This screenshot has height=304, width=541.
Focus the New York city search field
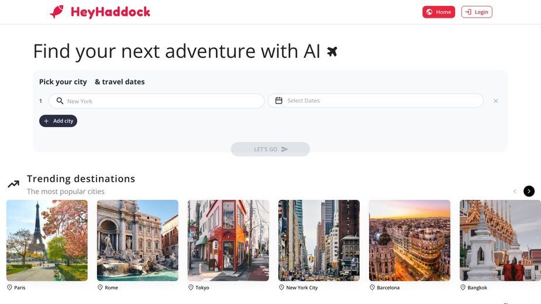pos(156,101)
